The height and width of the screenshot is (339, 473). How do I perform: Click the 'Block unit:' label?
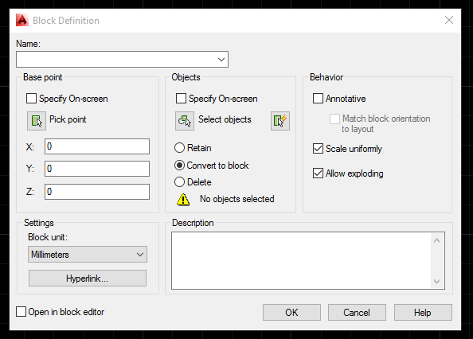48,237
